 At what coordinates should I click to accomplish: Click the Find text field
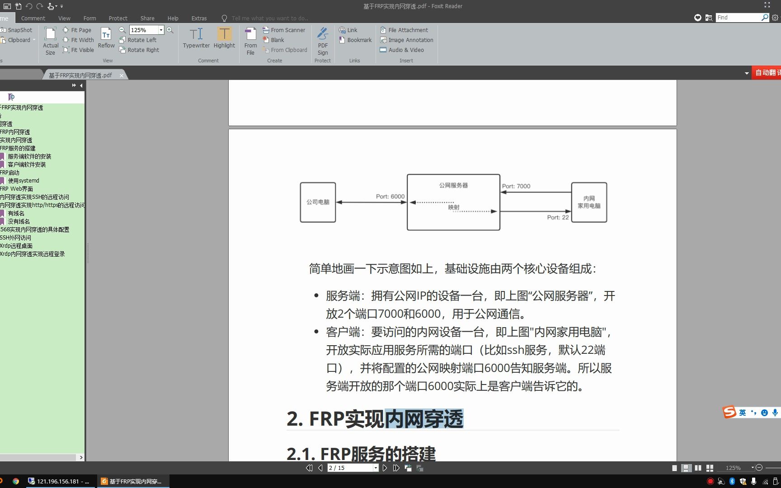pos(739,17)
